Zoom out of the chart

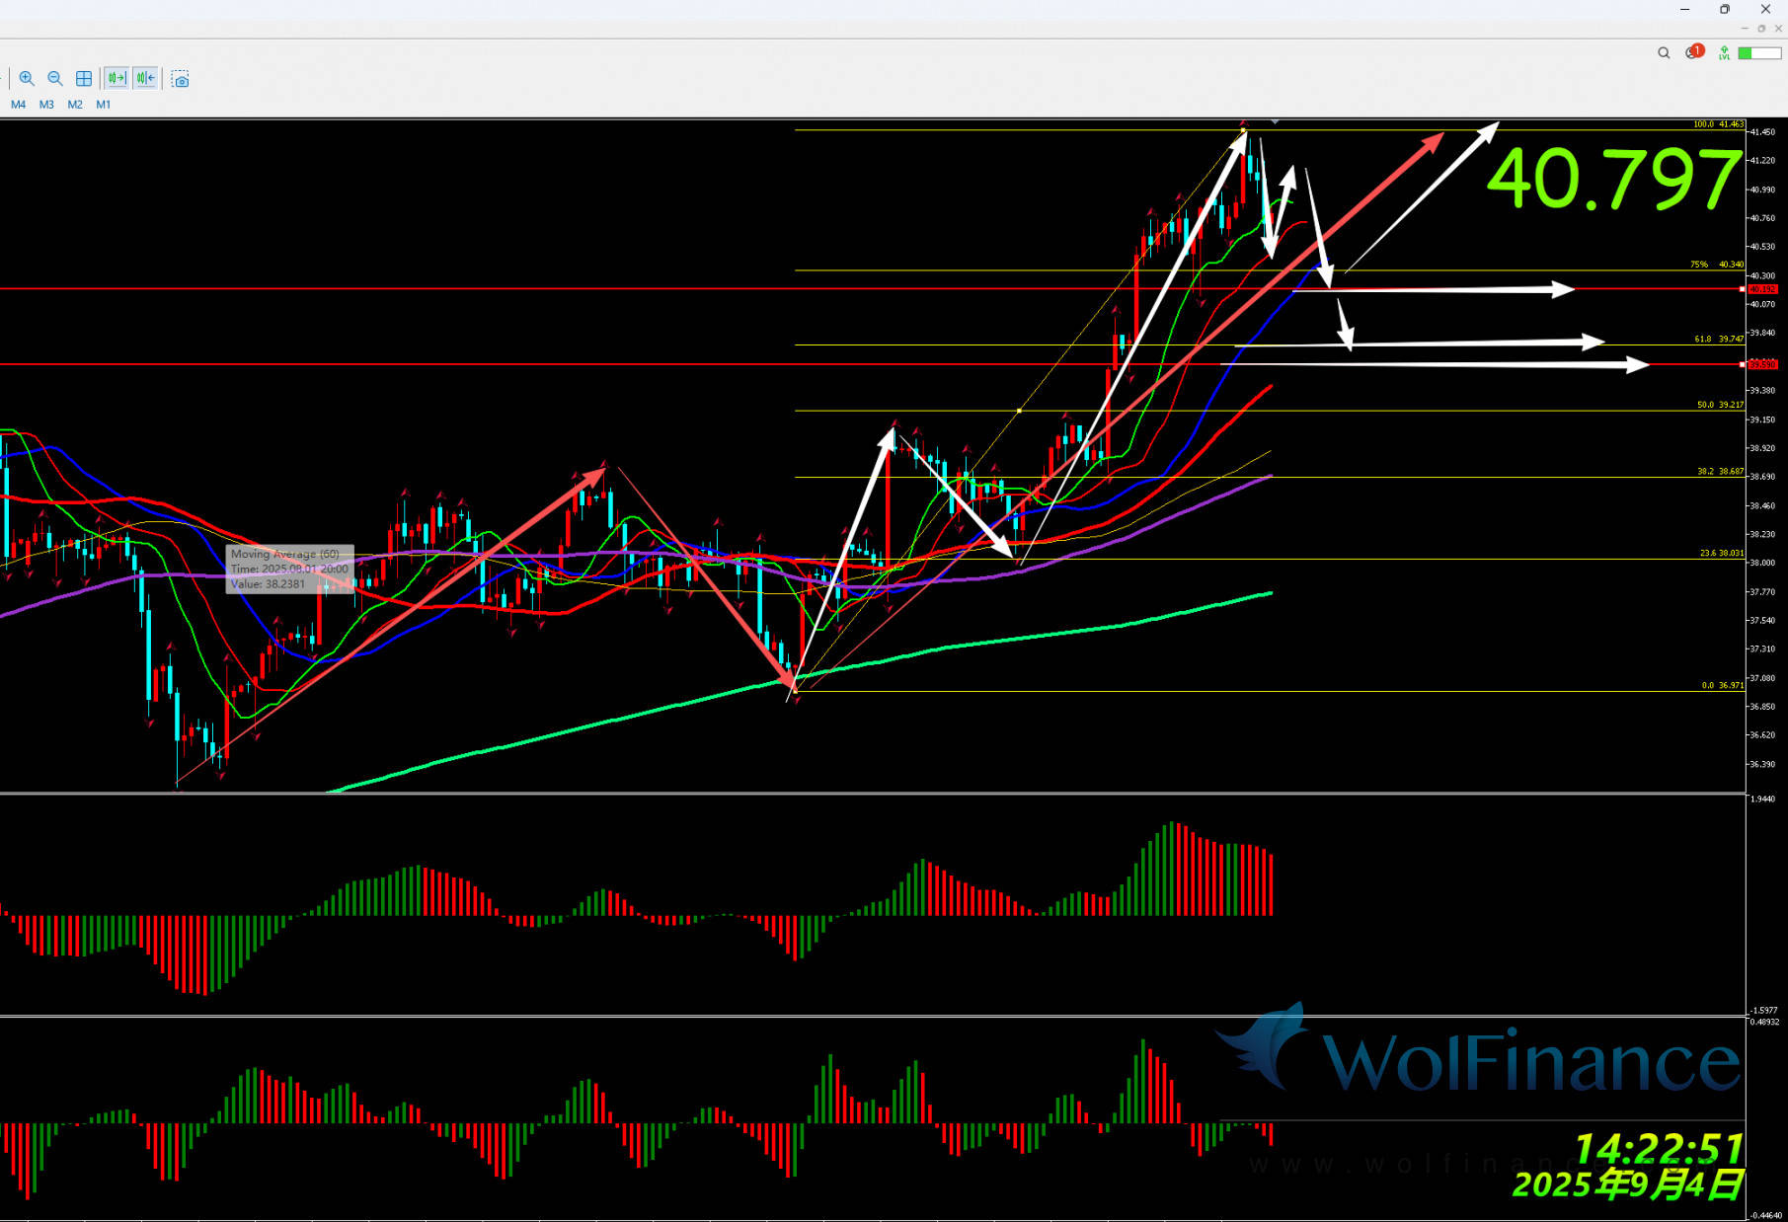[55, 78]
